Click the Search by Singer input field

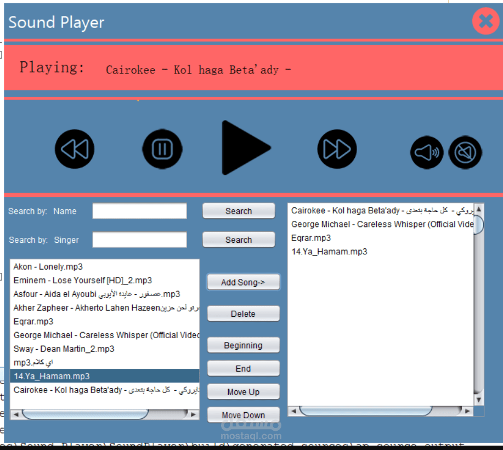139,240
